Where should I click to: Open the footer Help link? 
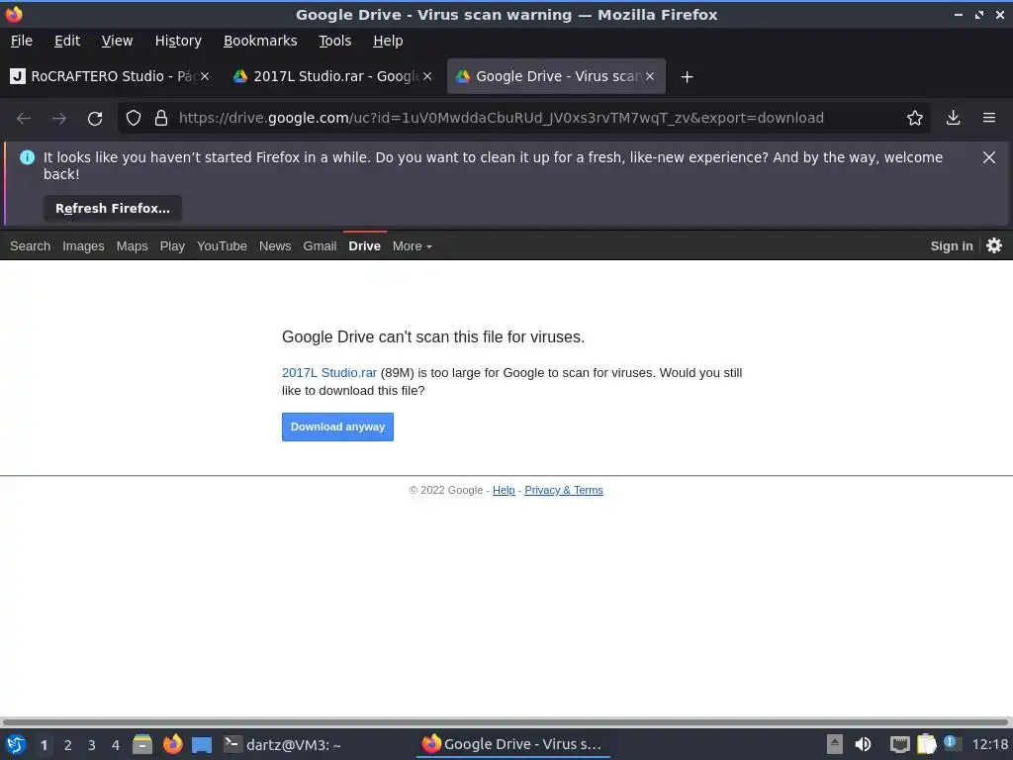504,490
